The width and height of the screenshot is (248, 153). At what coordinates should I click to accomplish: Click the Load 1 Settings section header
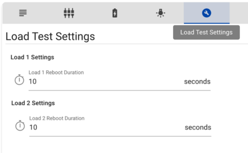32,57
